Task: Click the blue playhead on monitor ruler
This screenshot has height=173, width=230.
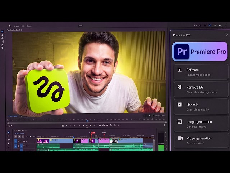Action: point(87,121)
